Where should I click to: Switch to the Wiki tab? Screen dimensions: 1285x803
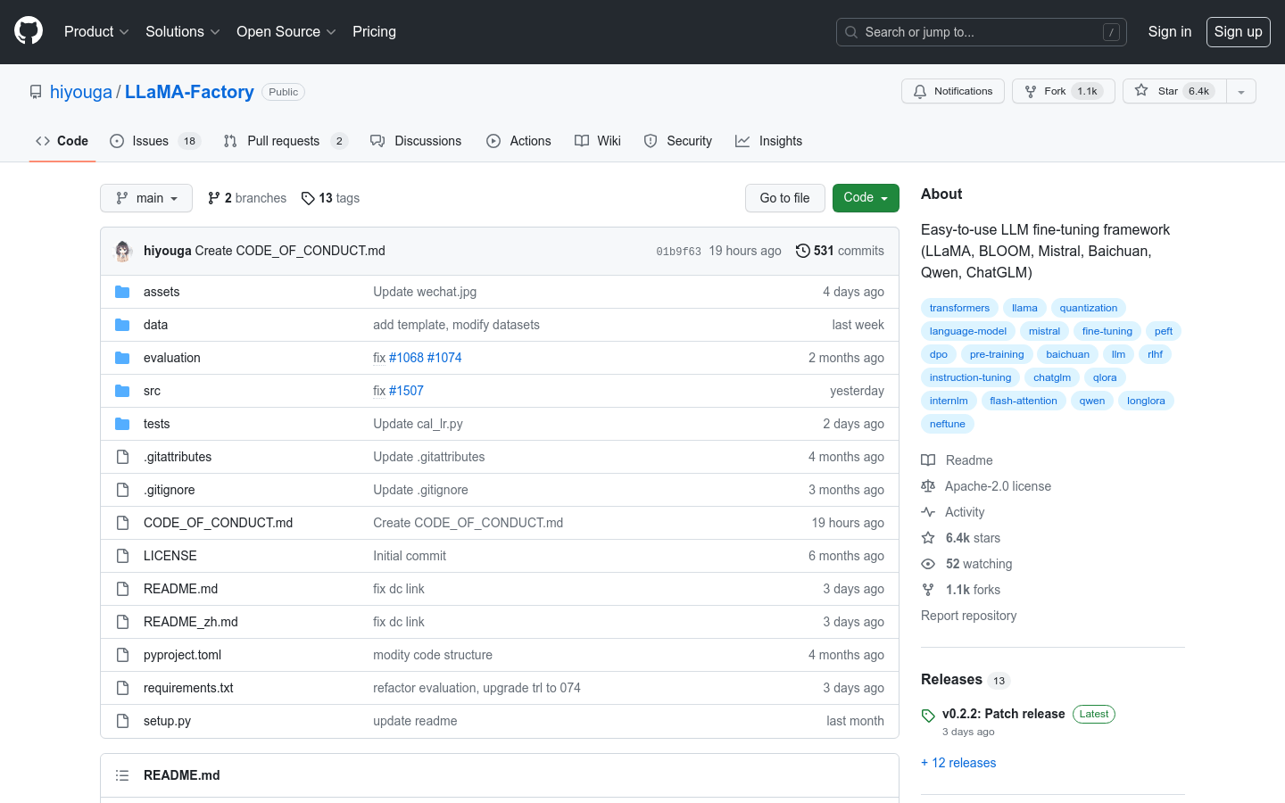point(598,141)
